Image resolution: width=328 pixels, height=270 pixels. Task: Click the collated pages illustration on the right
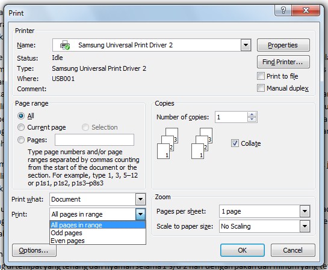202,143
